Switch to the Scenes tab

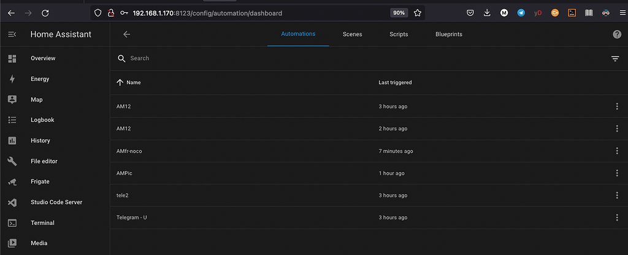coord(352,34)
